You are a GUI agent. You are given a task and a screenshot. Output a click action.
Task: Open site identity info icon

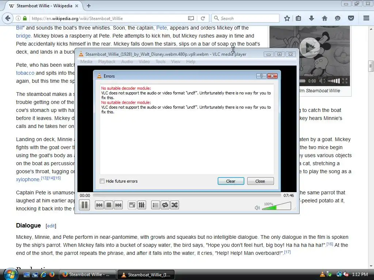click(x=18, y=18)
